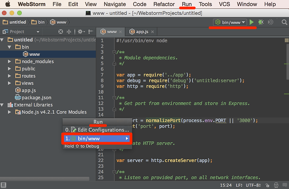Screen dimensions: 289x189
Task: Close the app.js editor tab
Action: 153,32
